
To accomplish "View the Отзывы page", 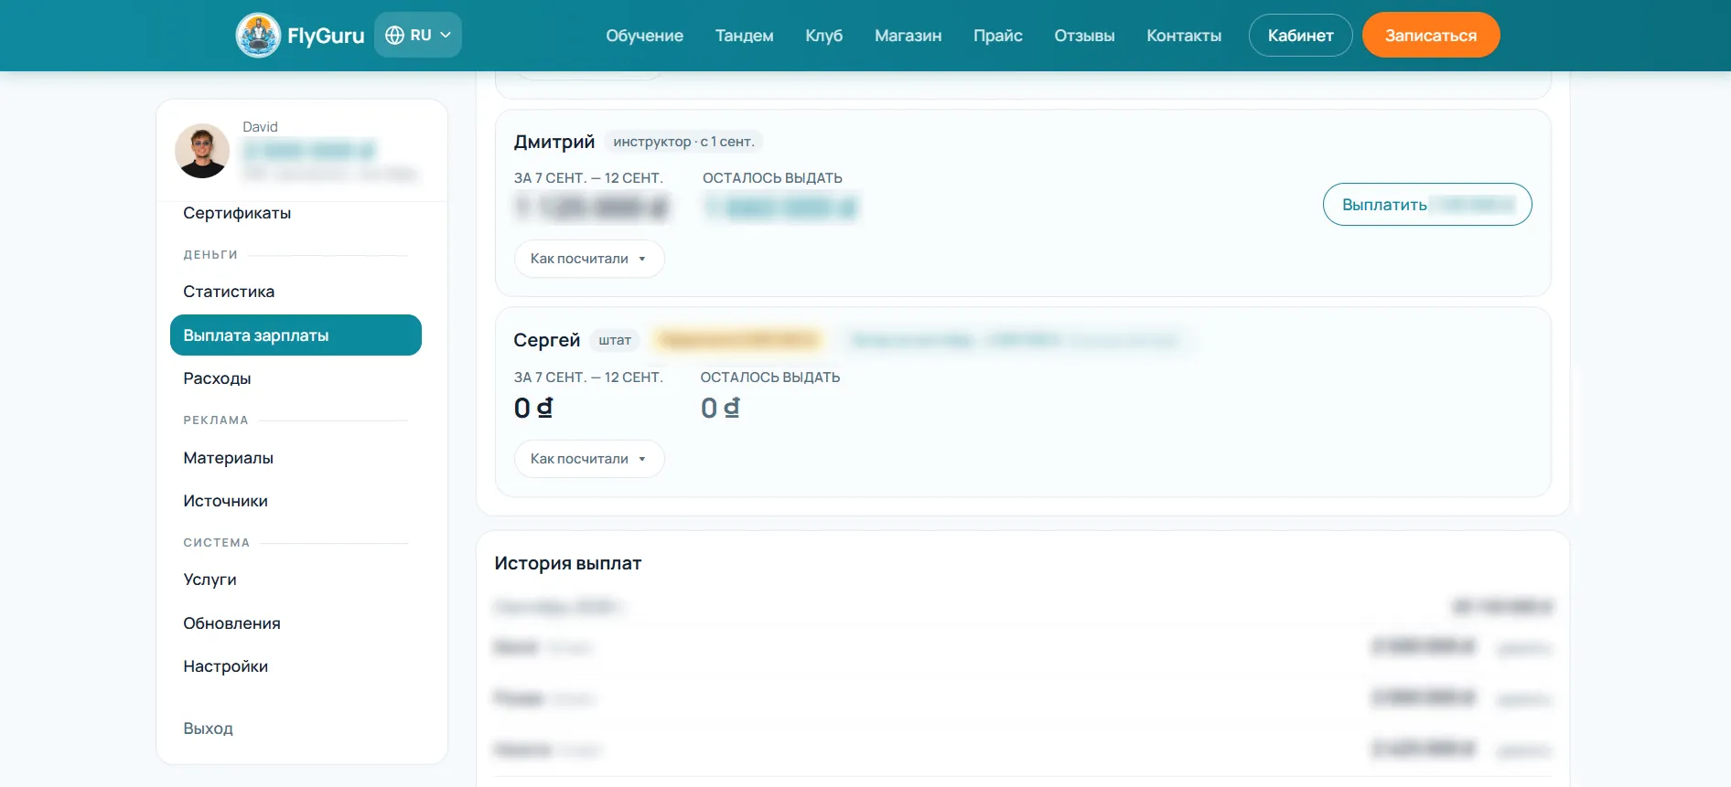I will point(1084,36).
